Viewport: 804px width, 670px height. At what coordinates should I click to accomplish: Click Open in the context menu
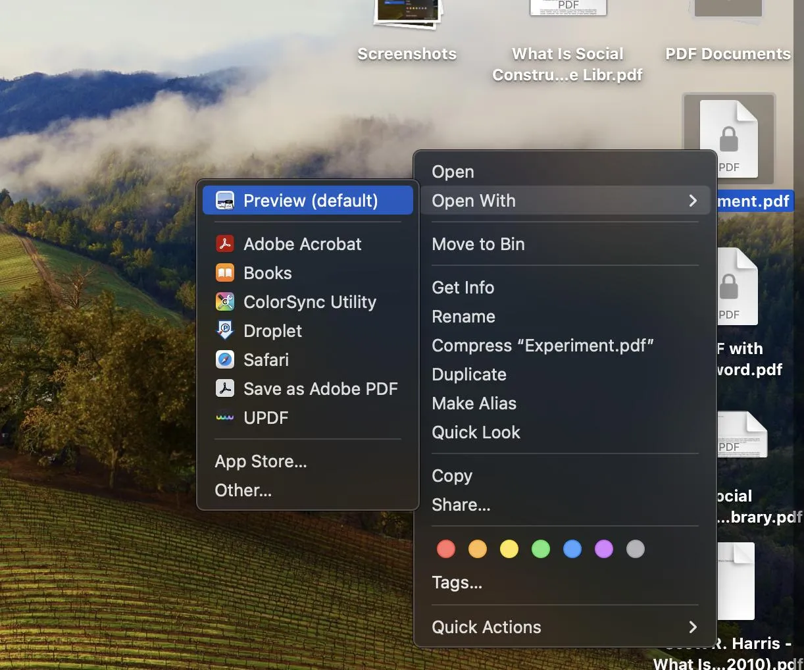pos(565,172)
